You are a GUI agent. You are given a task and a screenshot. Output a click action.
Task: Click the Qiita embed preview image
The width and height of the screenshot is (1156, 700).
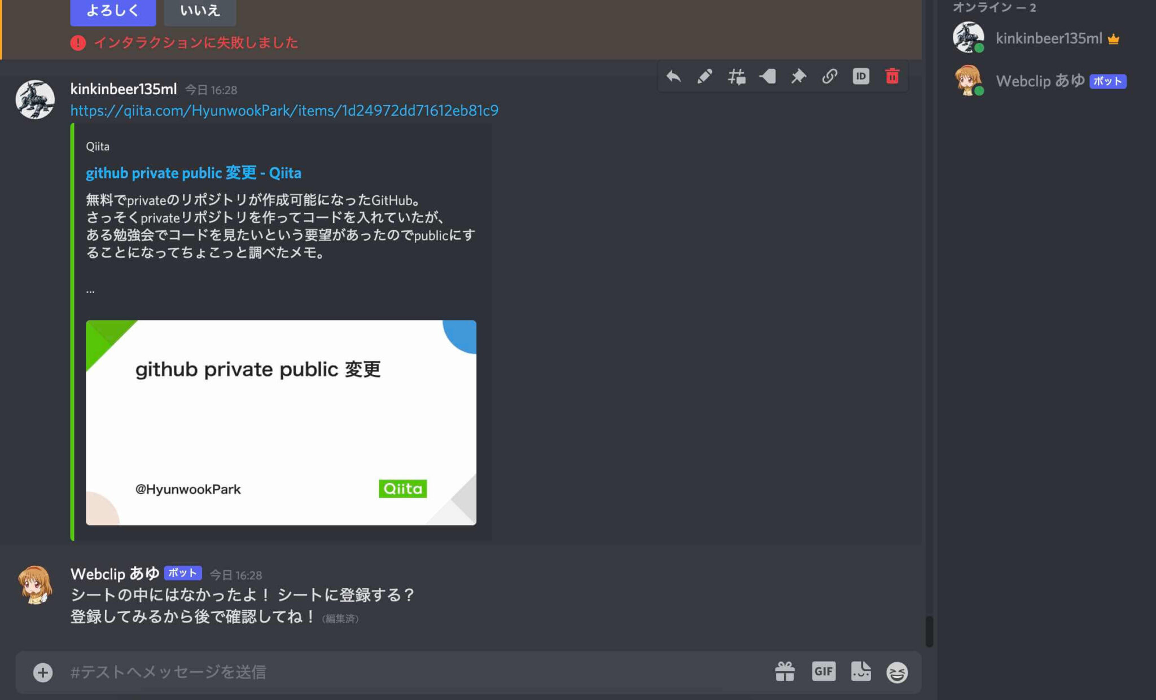click(281, 422)
